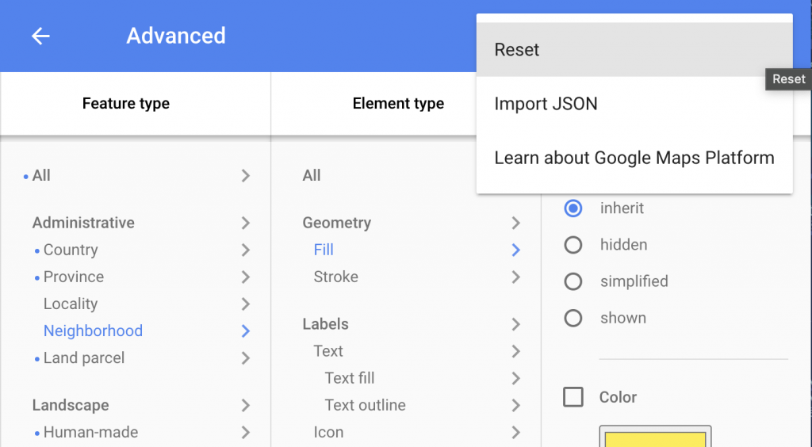Viewport: 812px width, 447px height.
Task: Click the chevron next to Land parcel
Action: [245, 358]
